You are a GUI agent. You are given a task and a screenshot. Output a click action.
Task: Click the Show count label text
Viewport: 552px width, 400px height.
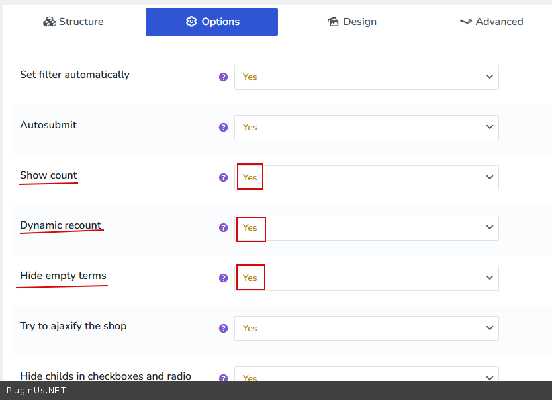tap(48, 175)
